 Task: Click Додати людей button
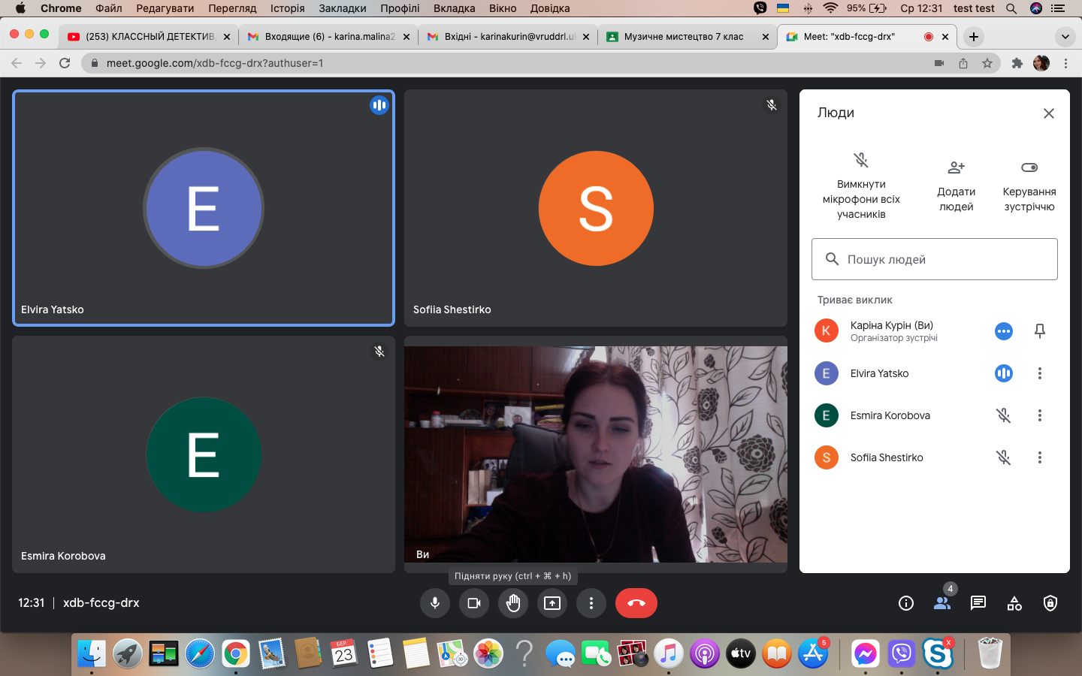tap(957, 186)
